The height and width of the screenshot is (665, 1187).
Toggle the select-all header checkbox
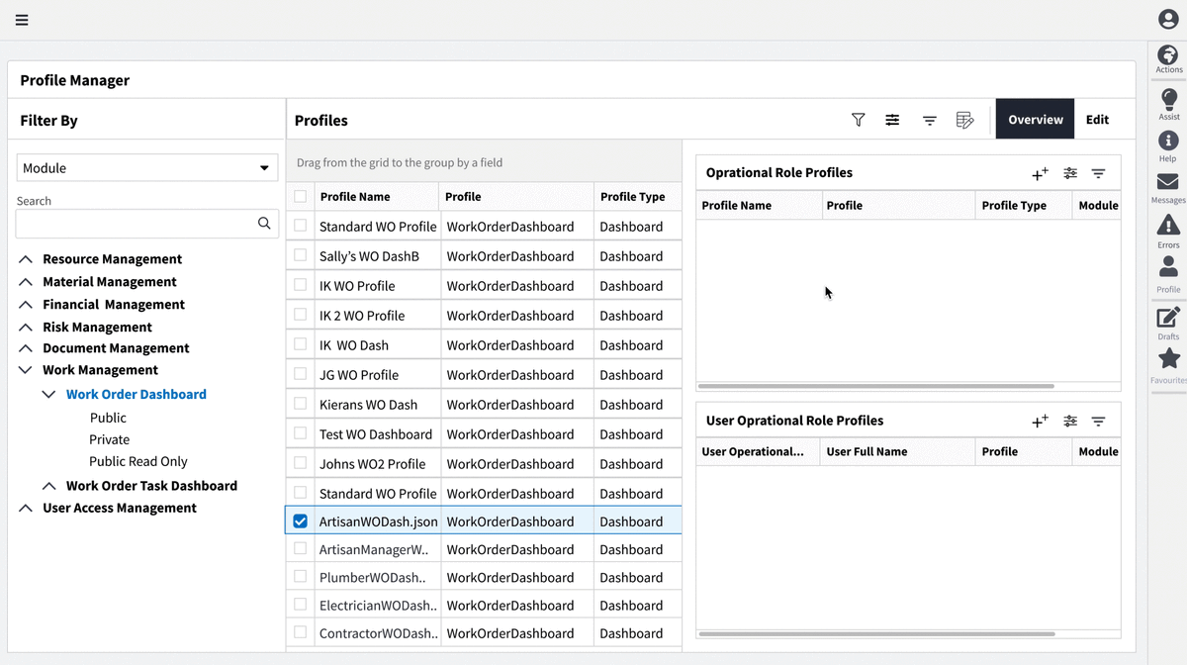pyautogui.click(x=301, y=196)
